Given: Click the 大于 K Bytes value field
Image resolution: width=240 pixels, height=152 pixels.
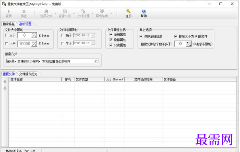Looking at the screenshot, I should 25,35.
